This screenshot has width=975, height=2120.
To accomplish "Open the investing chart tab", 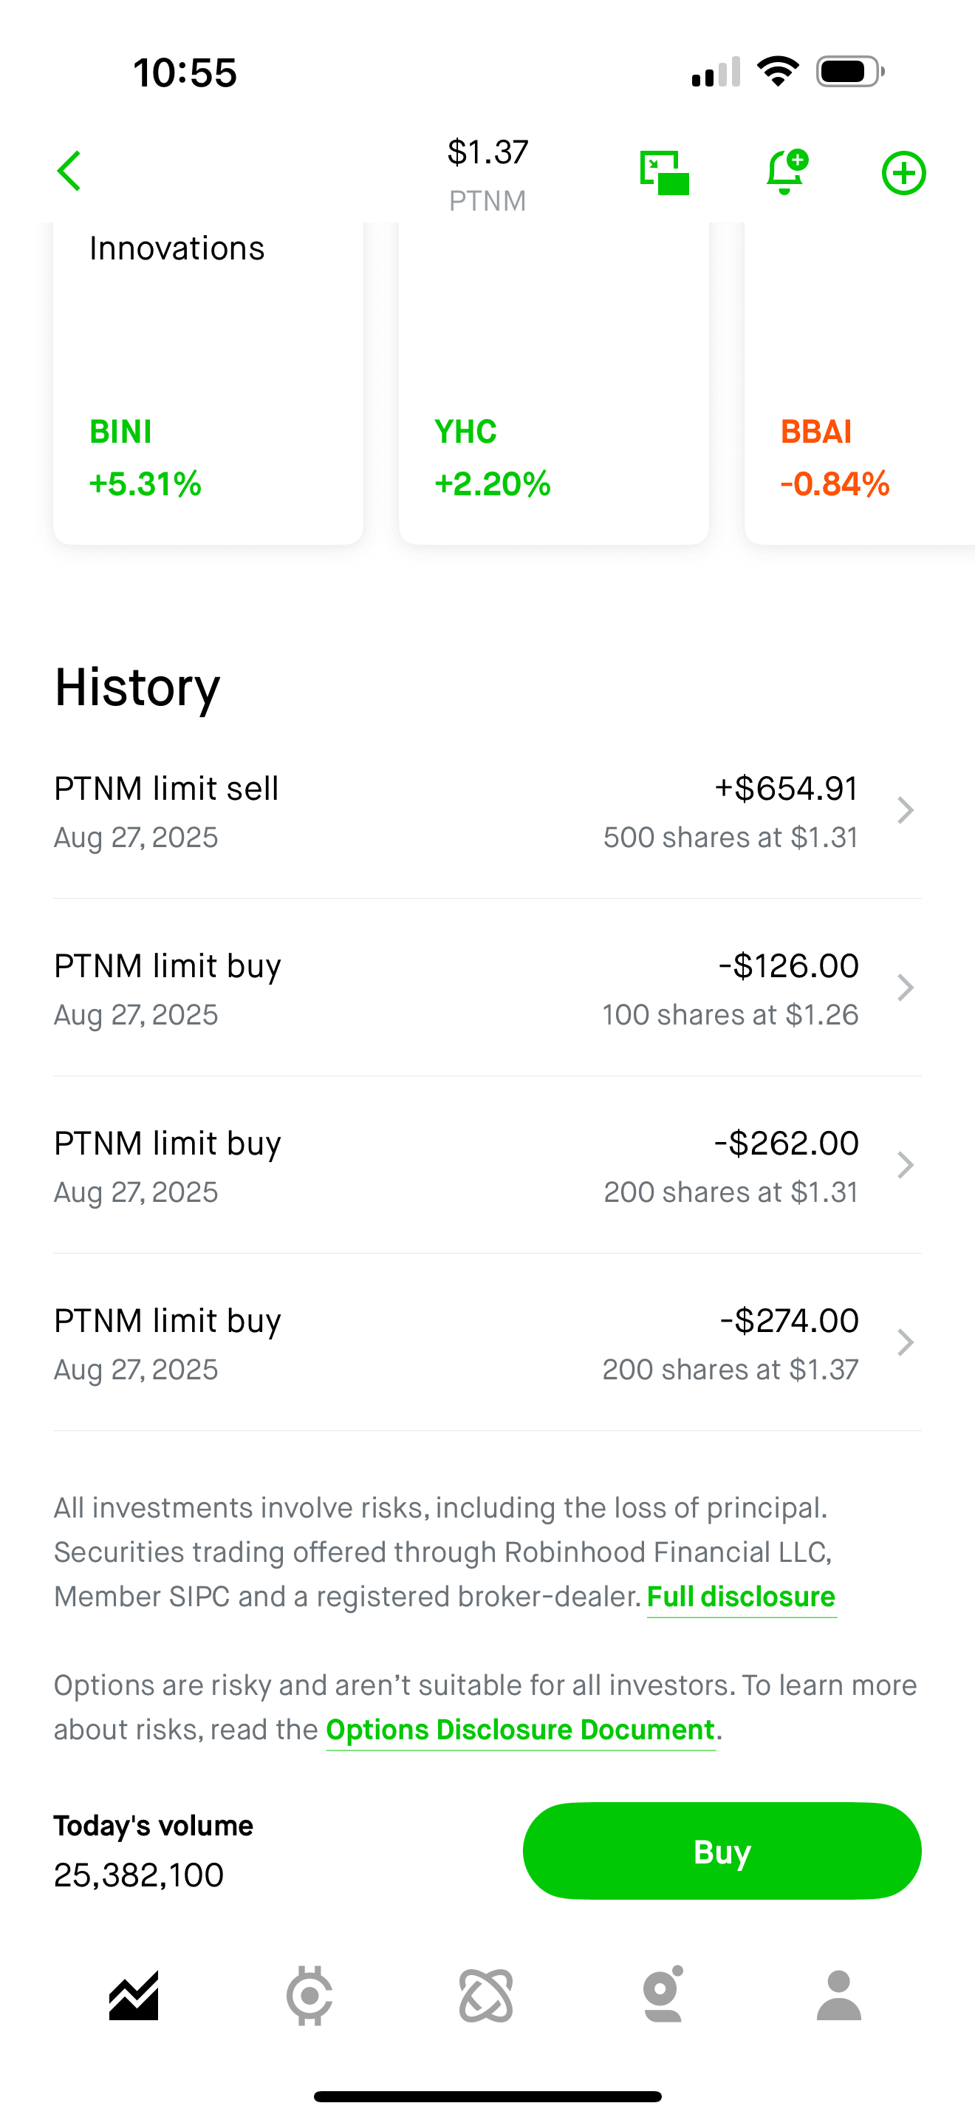I will [x=133, y=1996].
